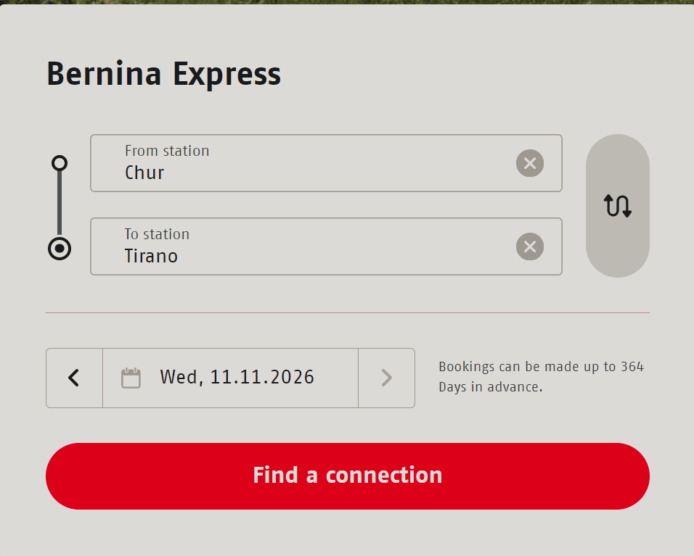Click the vertical line joining route markers

(x=60, y=206)
